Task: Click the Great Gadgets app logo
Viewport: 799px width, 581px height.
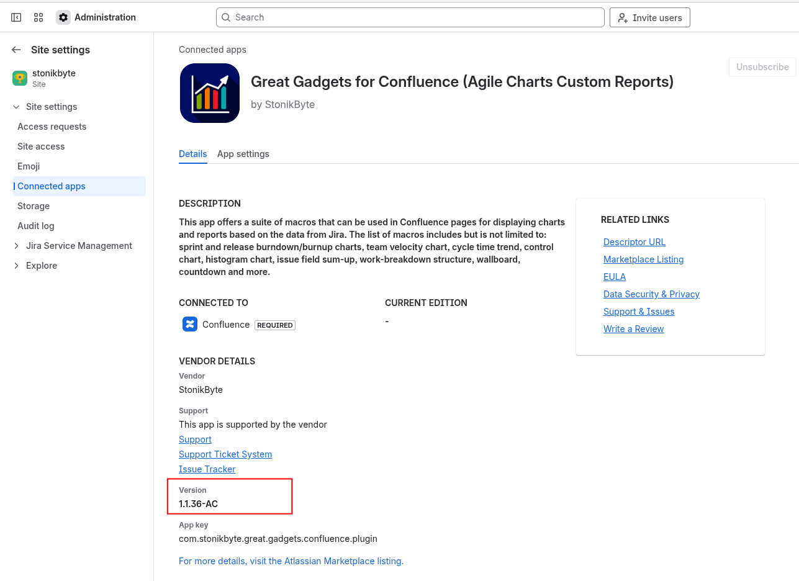Action: [210, 93]
